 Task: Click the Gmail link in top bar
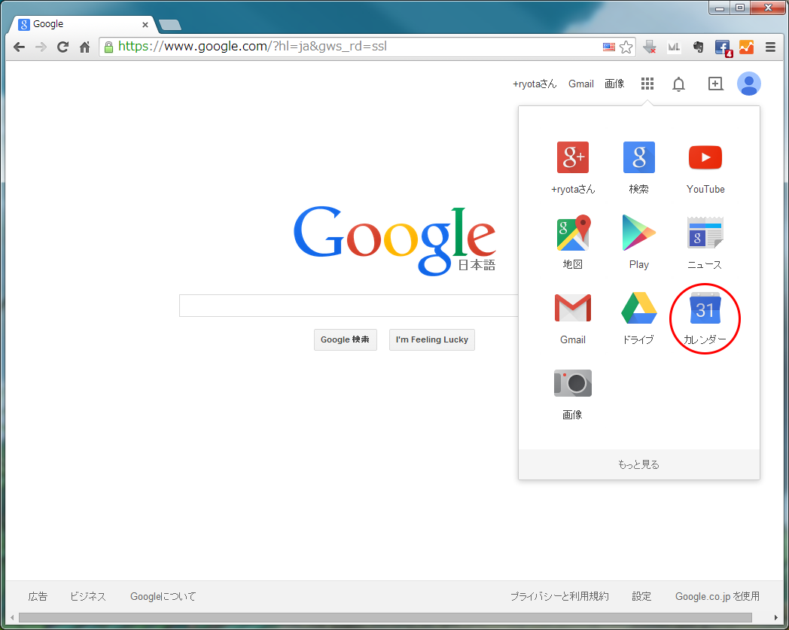pyautogui.click(x=581, y=84)
